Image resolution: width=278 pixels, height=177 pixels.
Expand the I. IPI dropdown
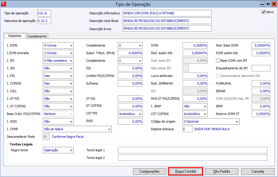(58, 61)
